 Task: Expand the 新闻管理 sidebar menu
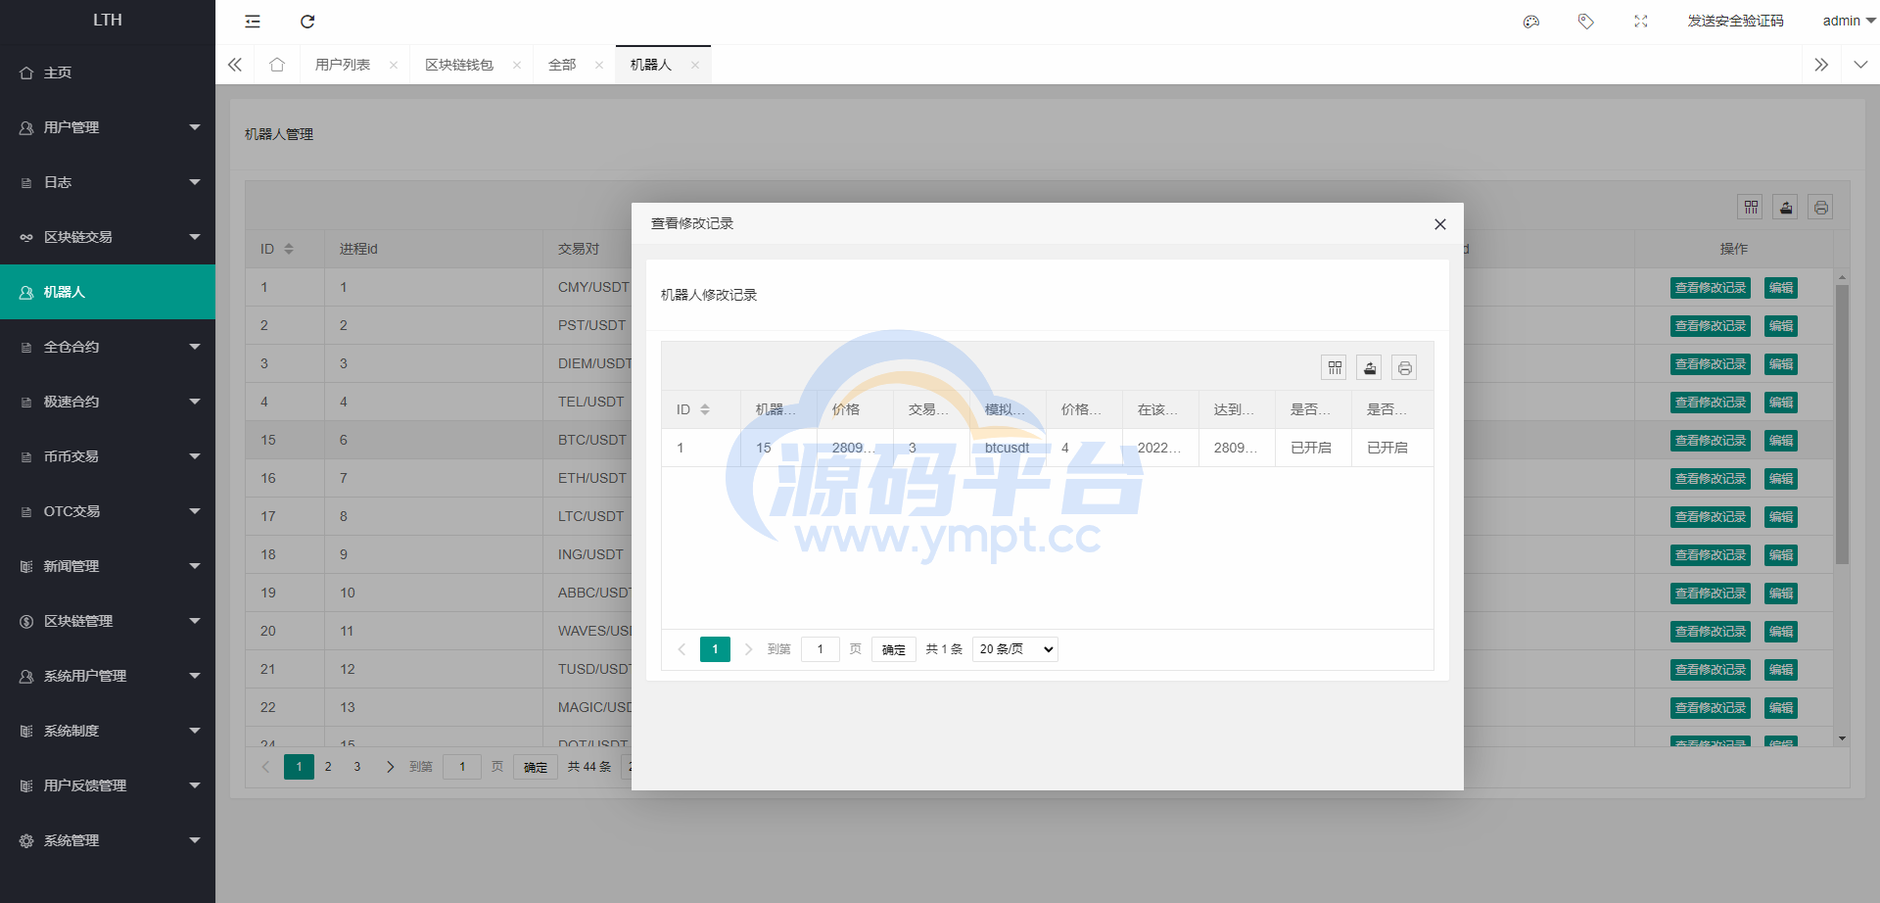(x=108, y=566)
